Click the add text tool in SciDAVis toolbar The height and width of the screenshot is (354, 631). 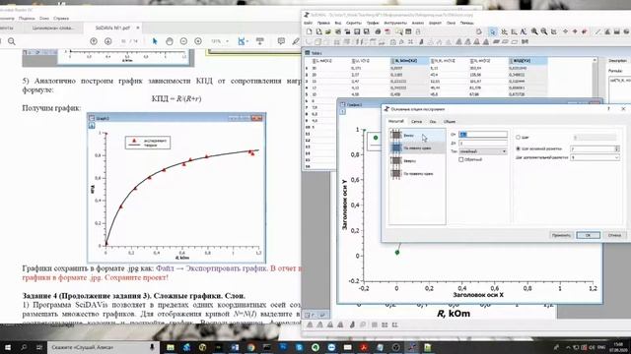tap(524, 31)
